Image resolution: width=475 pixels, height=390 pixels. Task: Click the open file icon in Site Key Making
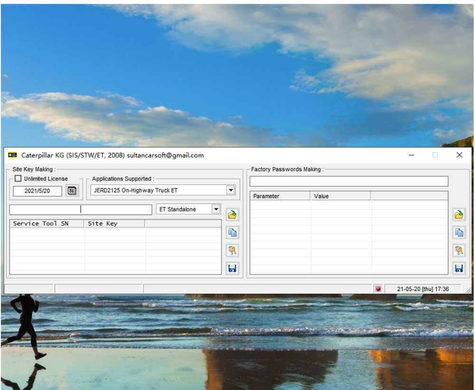[x=232, y=215]
